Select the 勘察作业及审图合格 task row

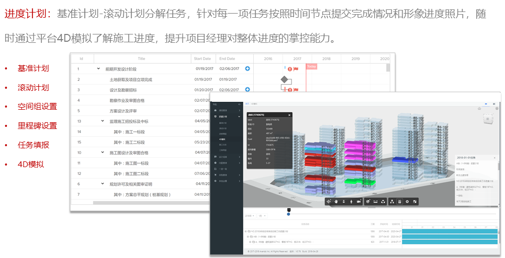click(140, 100)
